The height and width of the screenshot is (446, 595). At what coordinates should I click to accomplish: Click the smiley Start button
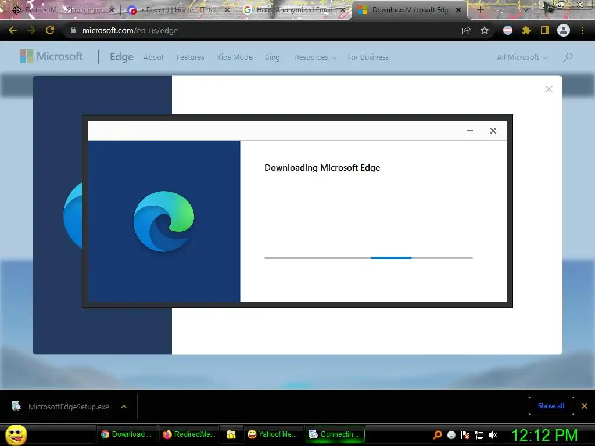click(16, 434)
